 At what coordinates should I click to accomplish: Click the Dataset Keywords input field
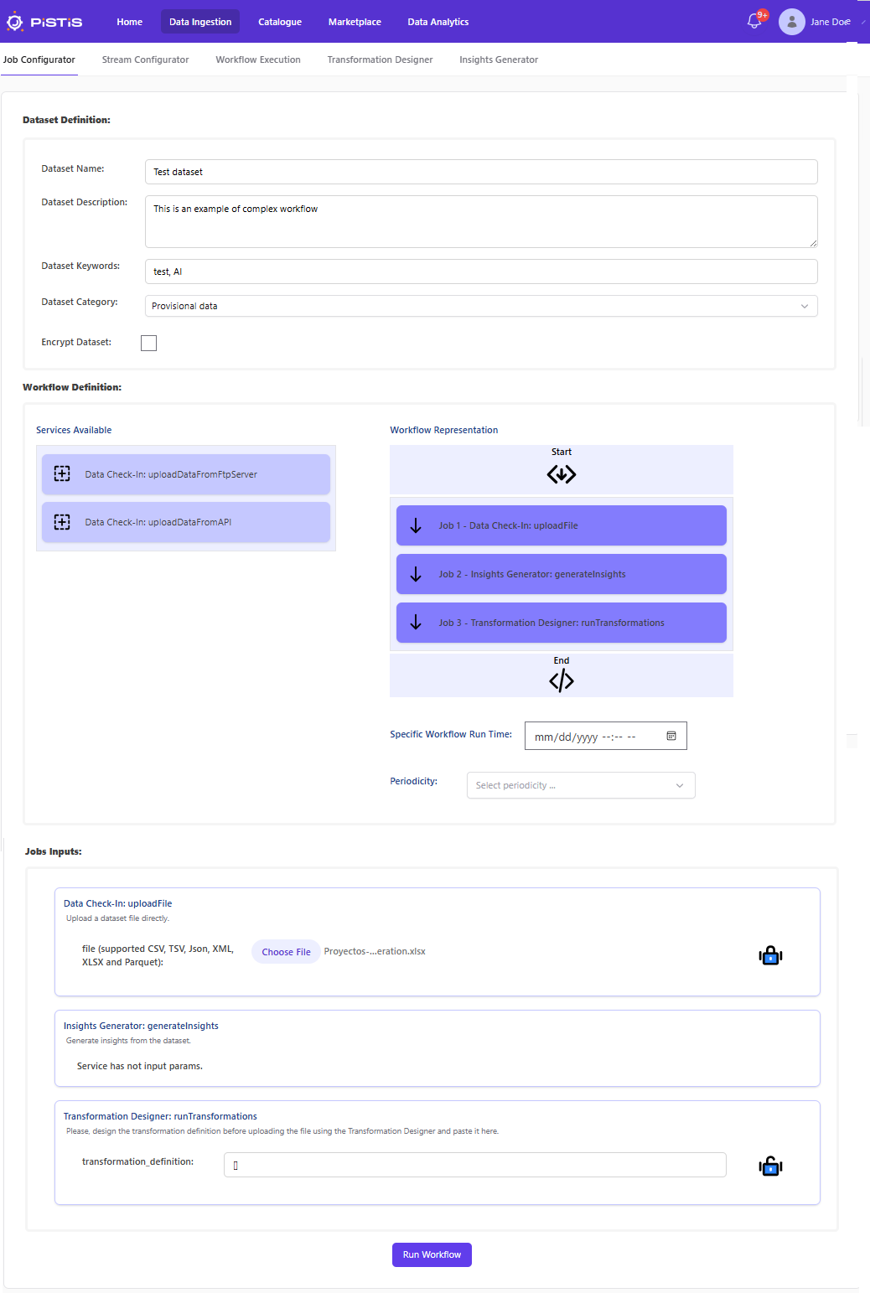coord(481,272)
